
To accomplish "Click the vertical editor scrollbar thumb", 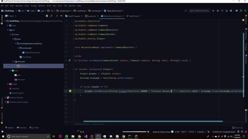I will 243,65.
